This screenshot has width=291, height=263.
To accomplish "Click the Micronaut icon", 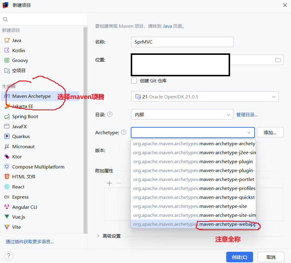I will 7,146.
